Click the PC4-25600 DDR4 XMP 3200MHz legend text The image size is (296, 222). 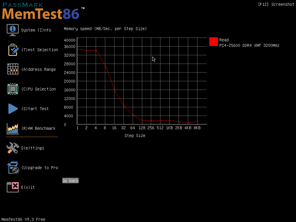tap(249, 45)
